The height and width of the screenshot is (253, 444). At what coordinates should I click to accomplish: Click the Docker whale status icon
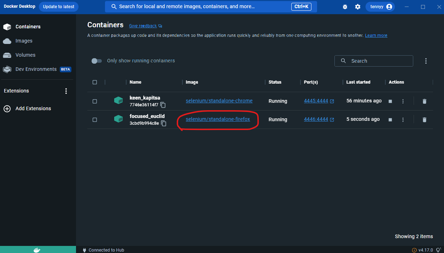point(37,250)
